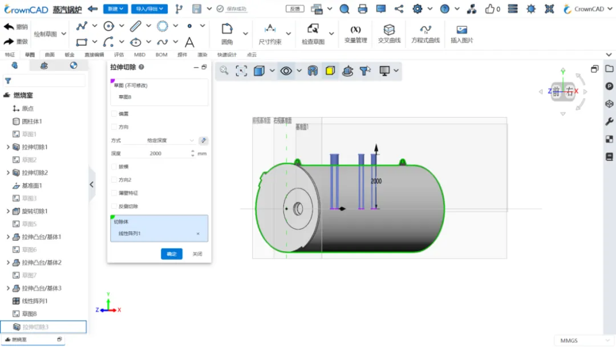The width and height of the screenshot is (616, 347).
Task: Select the polygon sketch tool
Action: pyautogui.click(x=162, y=26)
